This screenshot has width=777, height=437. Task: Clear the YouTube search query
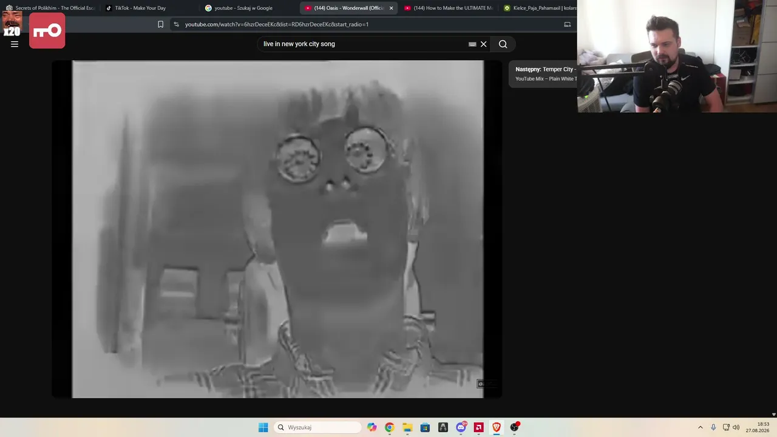coord(484,44)
